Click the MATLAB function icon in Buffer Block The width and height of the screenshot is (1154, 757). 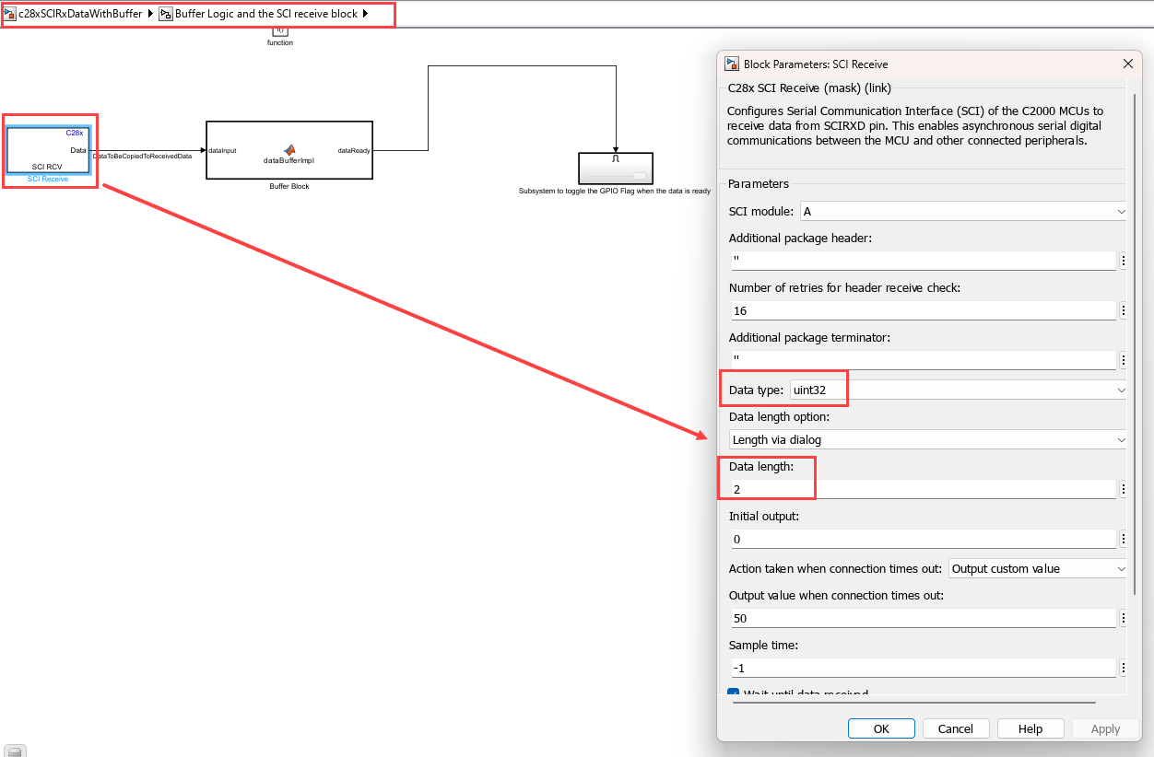pyautogui.click(x=289, y=149)
